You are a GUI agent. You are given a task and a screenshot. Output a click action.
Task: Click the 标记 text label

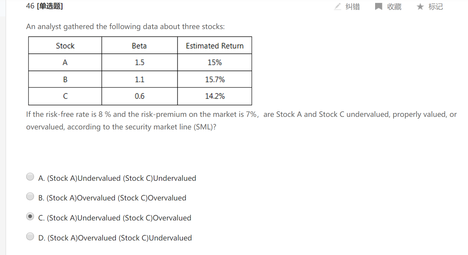tap(436, 6)
